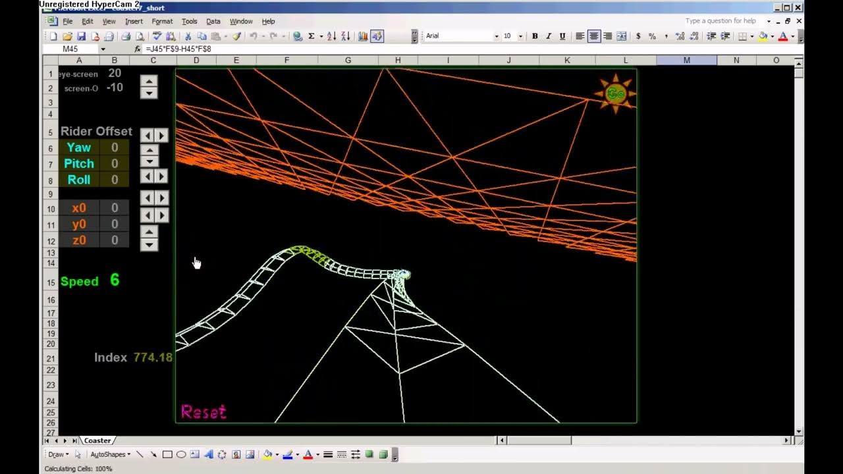Click the Fill Color bucket in Formatting toolbar
Image resolution: width=843 pixels, height=474 pixels.
(763, 36)
